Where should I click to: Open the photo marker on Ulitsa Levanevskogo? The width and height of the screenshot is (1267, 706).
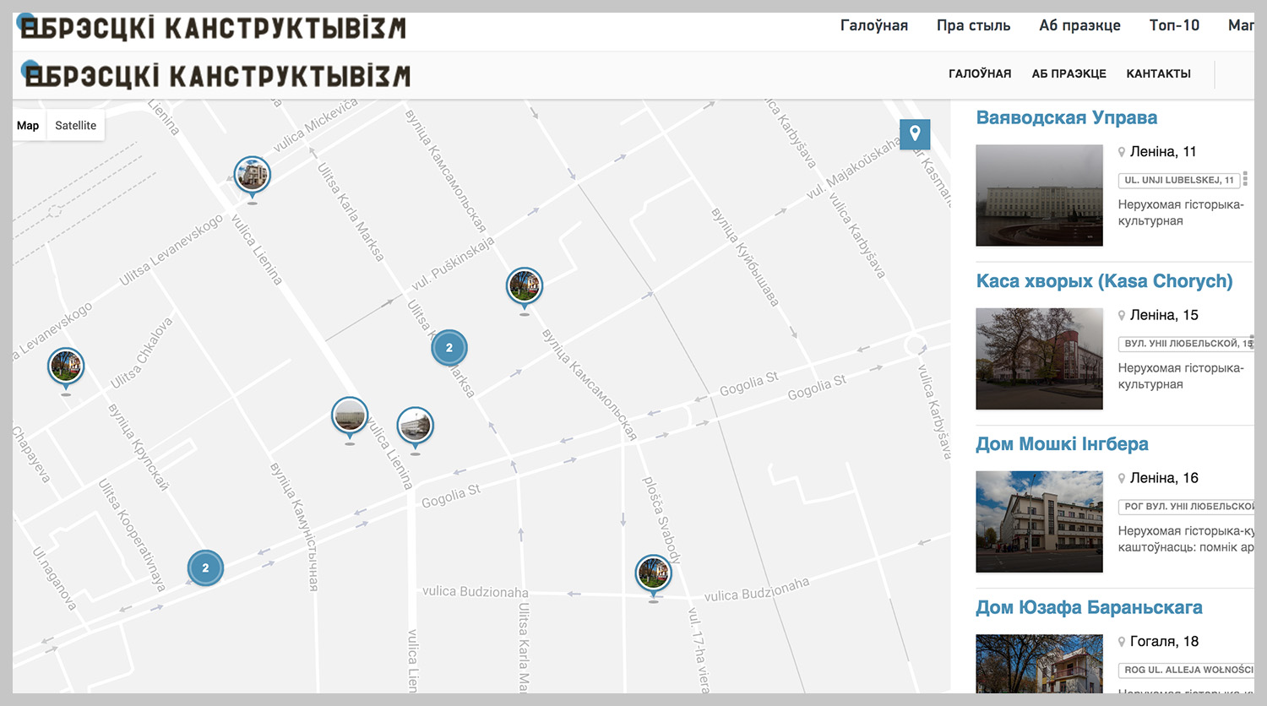click(x=66, y=368)
